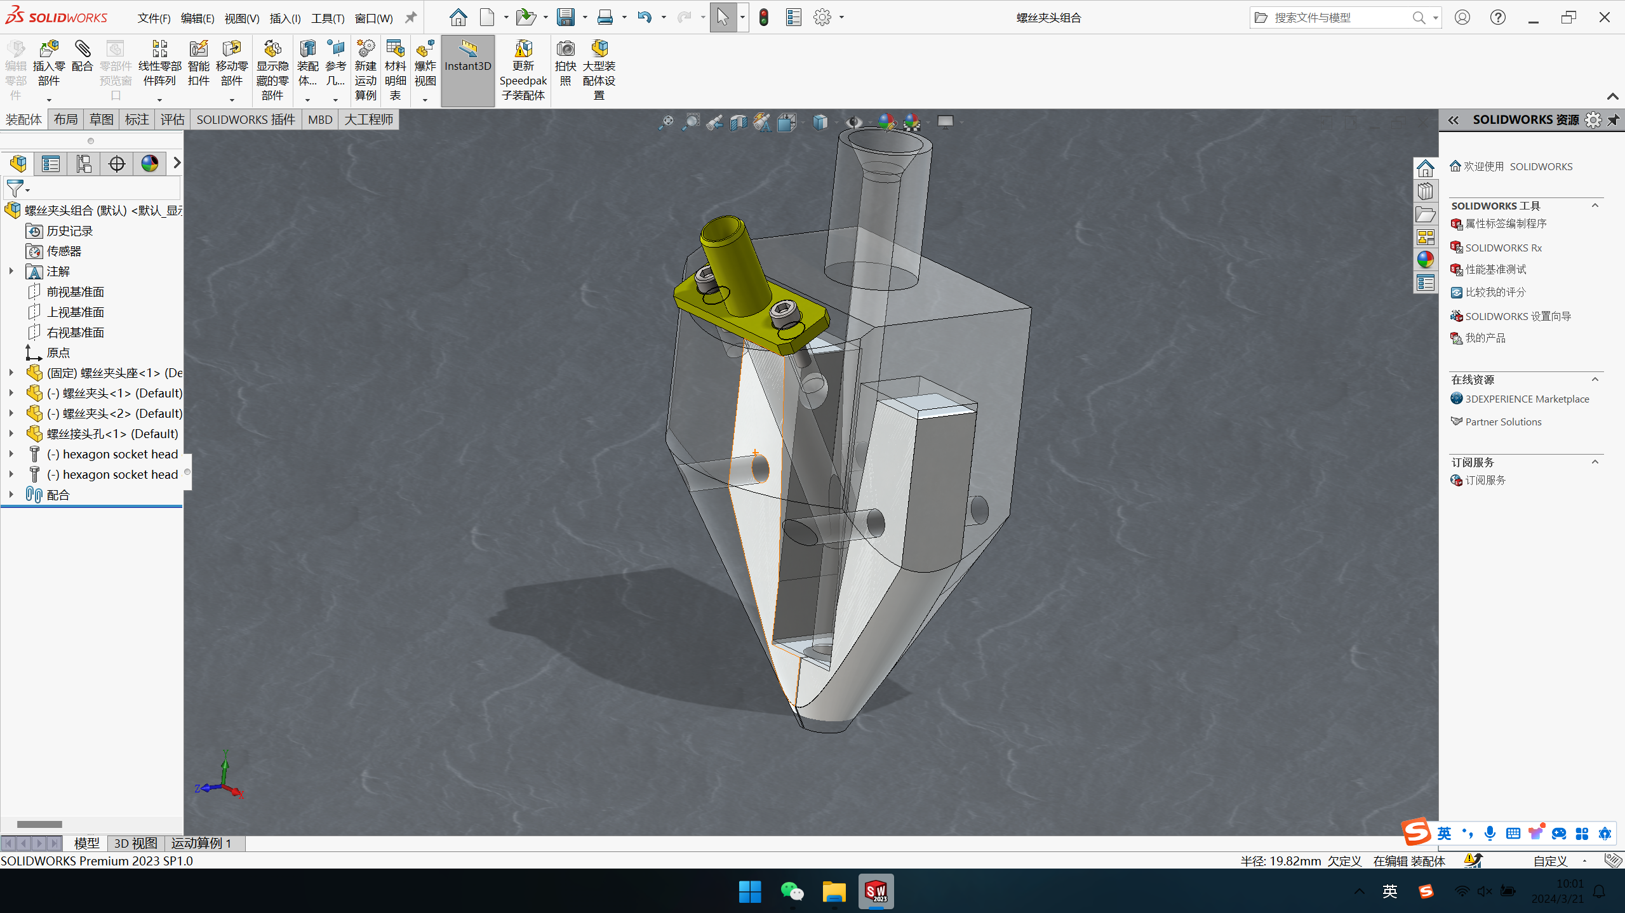This screenshot has width=1625, height=913.
Task: Click the SOLIDWORKS Rx link
Action: pos(1502,248)
